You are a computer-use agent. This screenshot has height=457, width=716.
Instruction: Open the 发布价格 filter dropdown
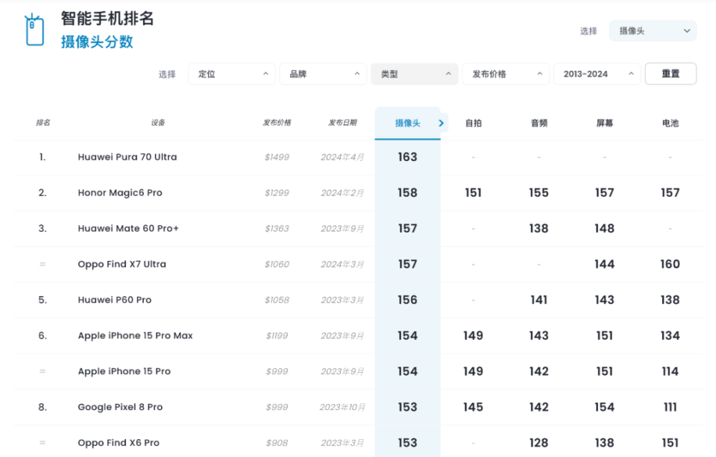coord(506,74)
